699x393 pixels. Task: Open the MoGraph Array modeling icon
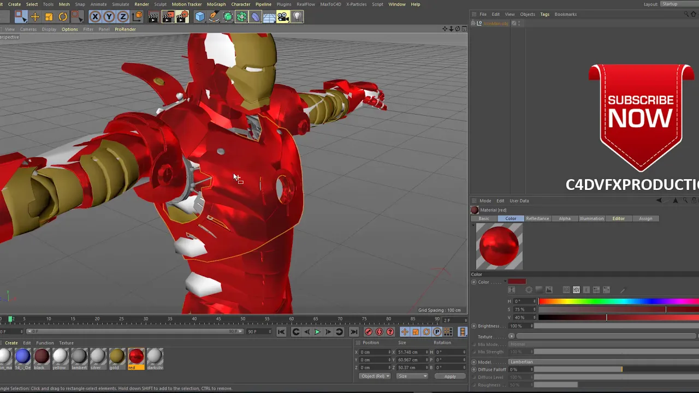[x=241, y=17]
